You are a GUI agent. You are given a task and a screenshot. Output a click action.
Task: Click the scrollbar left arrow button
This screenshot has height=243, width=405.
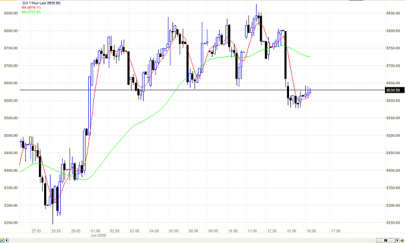point(6,240)
